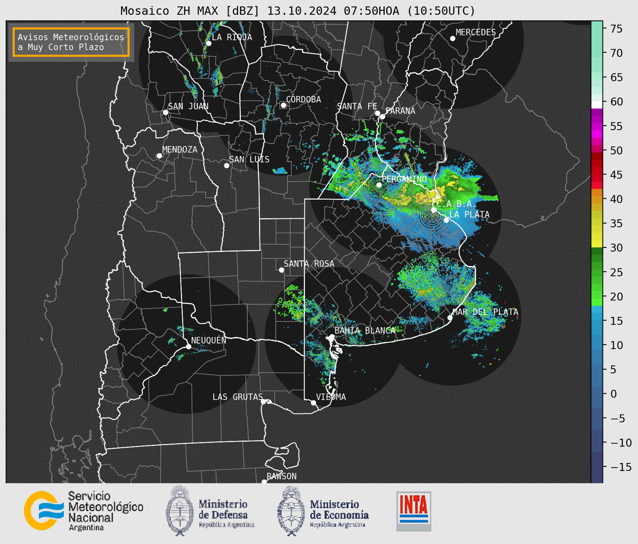
Task: Click the INTA logo
Action: pyautogui.click(x=414, y=511)
